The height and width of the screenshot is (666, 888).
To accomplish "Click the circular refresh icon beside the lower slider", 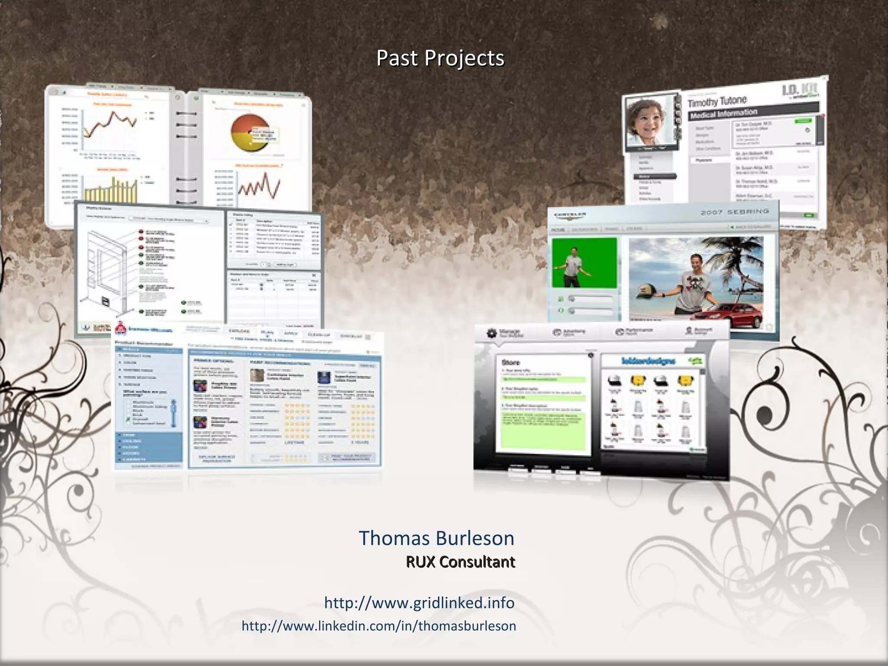I will (x=561, y=310).
